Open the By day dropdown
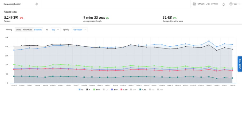Screen dimensions: 242x124 pyautogui.click(x=55, y=30)
